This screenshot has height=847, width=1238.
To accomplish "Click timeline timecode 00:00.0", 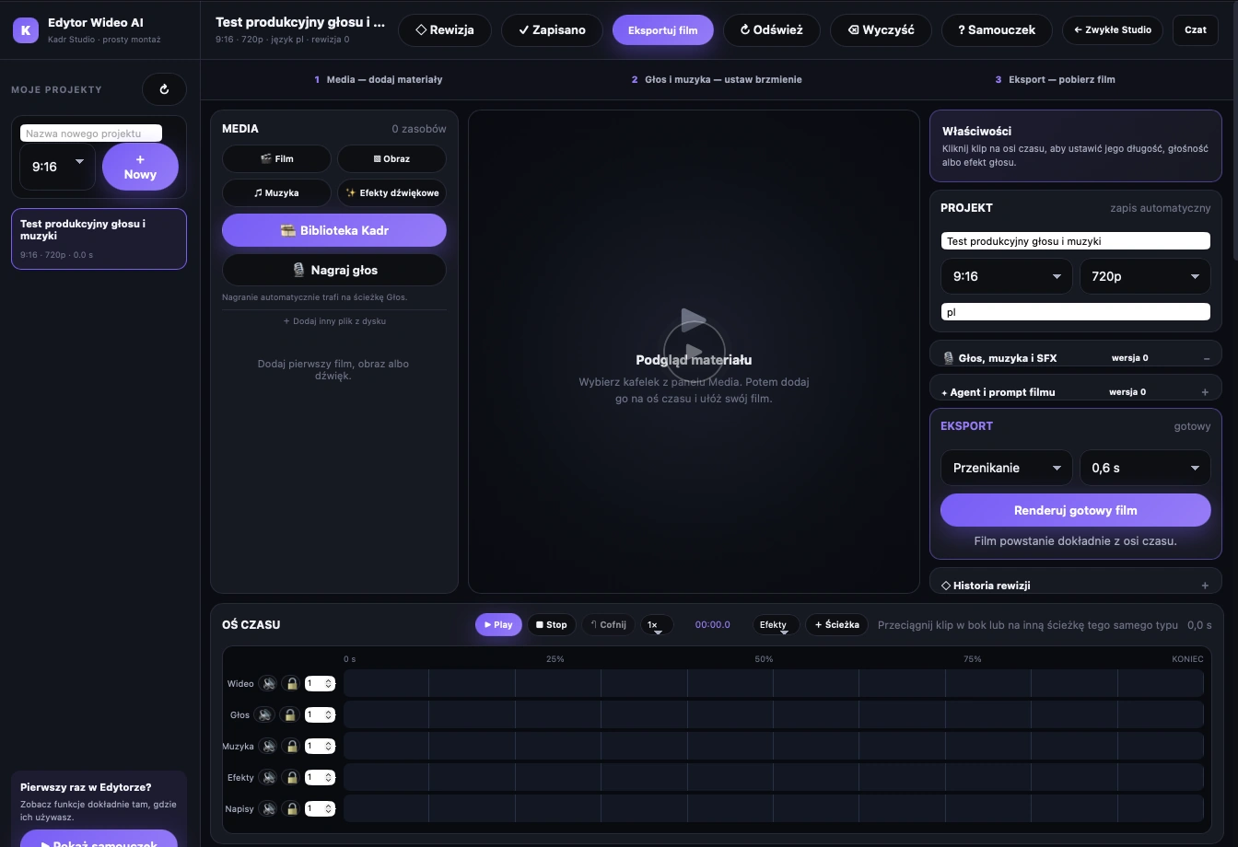I will tap(712, 624).
